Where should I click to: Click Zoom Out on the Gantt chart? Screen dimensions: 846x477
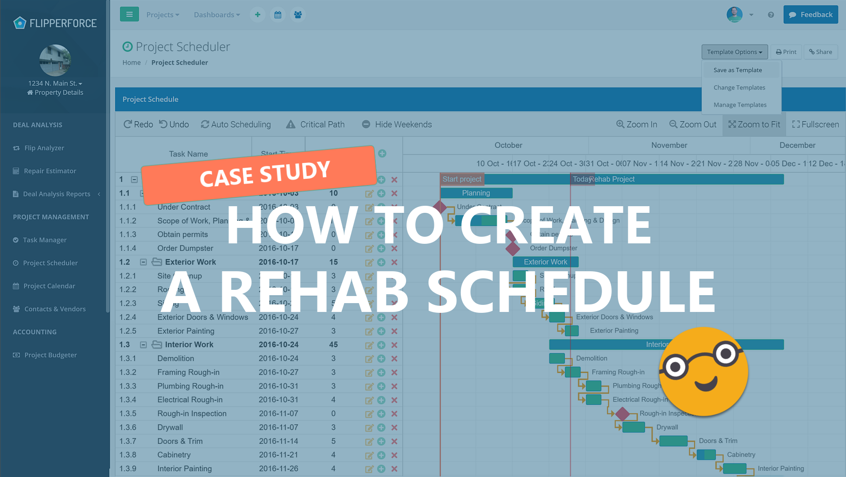(x=693, y=124)
